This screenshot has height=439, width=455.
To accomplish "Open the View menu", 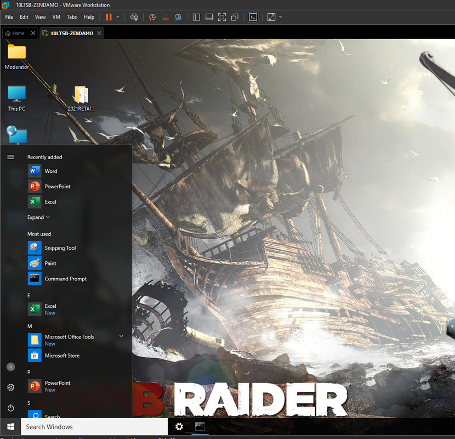I will pyautogui.click(x=41, y=17).
